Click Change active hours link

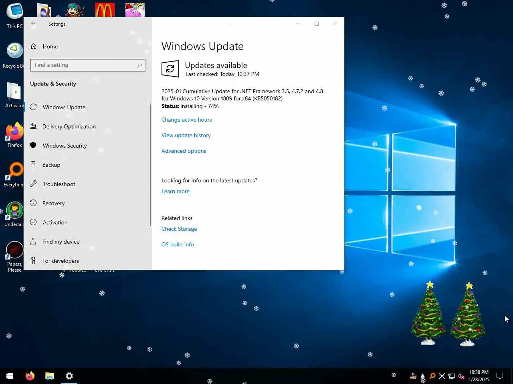186,120
